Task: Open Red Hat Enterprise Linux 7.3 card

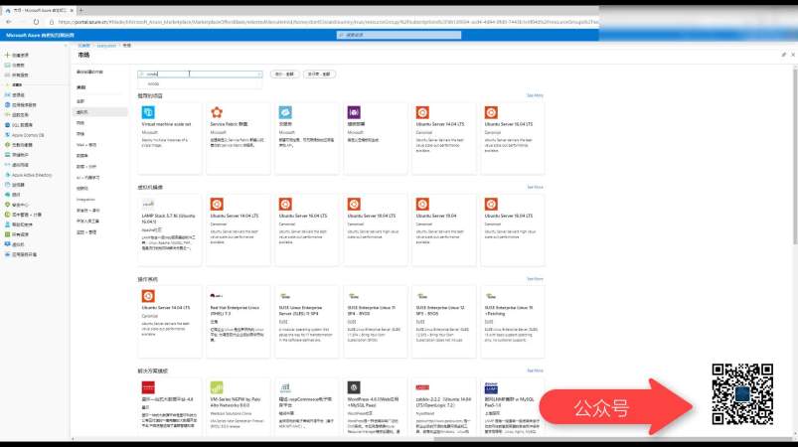Action: [x=239, y=322]
